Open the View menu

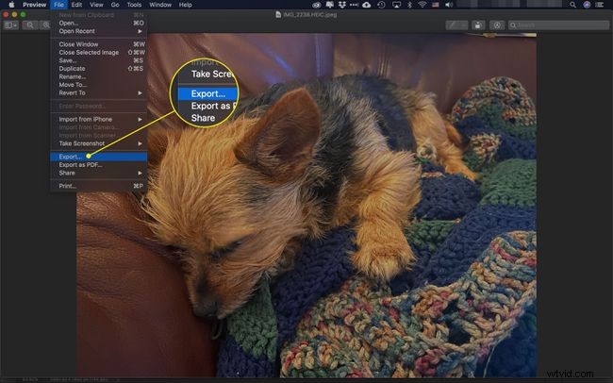[96, 5]
